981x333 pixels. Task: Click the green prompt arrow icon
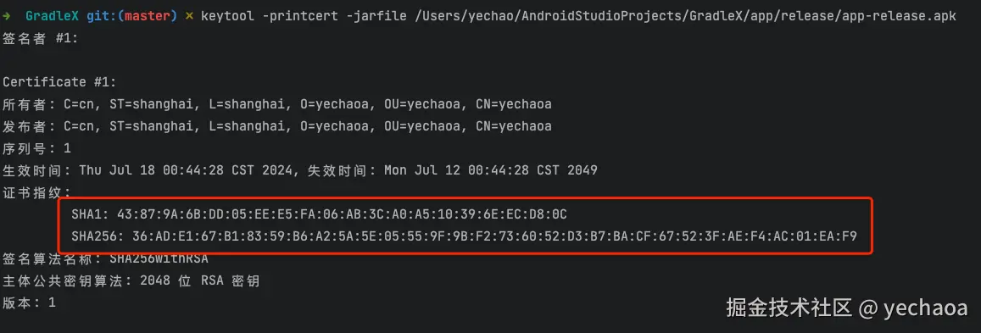6,16
